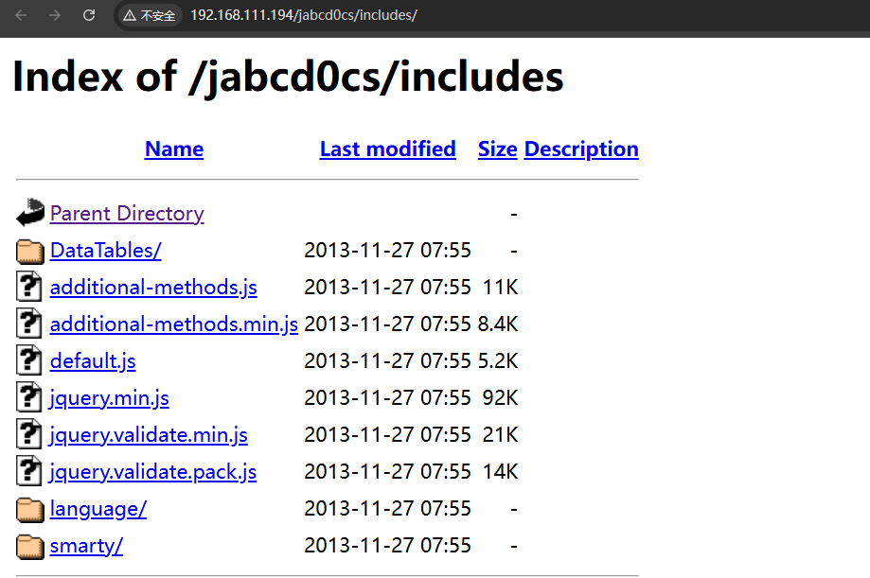Click the file icon beside additional-methods.js

[x=30, y=287]
